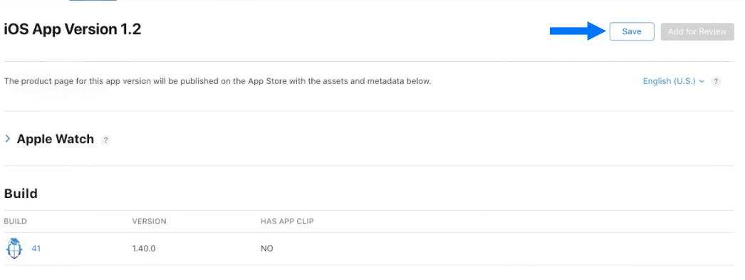Click the Save button
Viewport: 745px width, 280px height.
(632, 31)
